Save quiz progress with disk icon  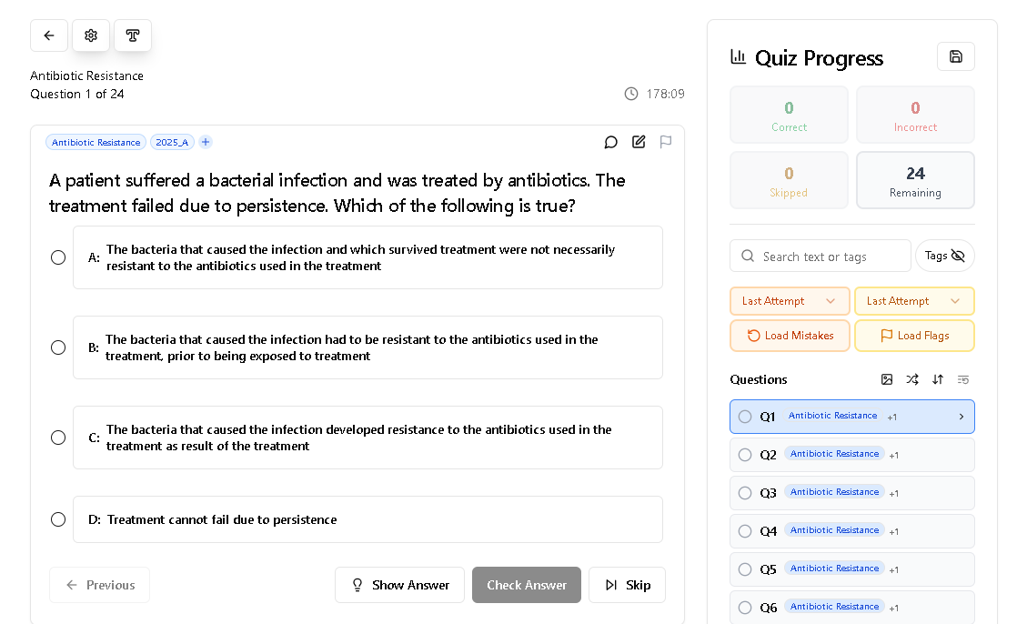click(956, 57)
